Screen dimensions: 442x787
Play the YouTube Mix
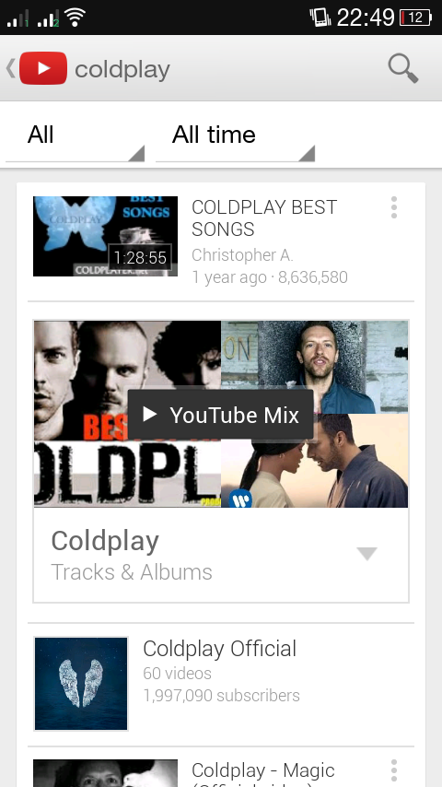pyautogui.click(x=221, y=415)
